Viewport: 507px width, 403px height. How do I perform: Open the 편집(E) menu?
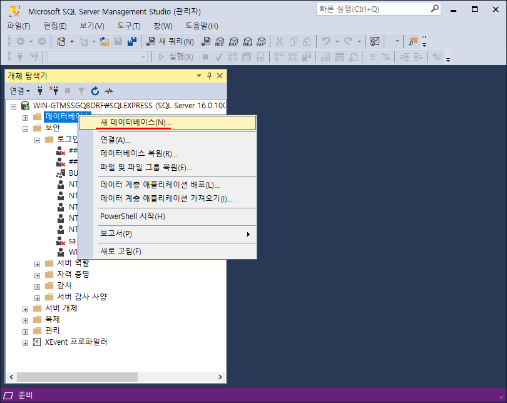click(55, 26)
